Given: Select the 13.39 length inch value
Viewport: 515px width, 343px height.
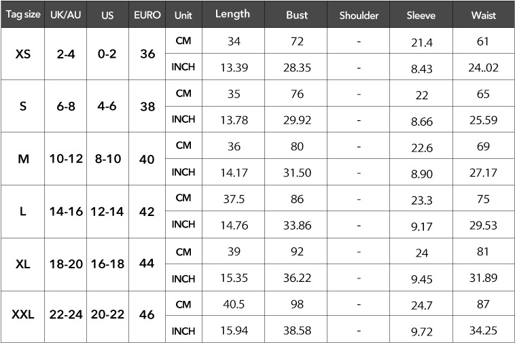Looking at the screenshot, I should click(x=234, y=68).
